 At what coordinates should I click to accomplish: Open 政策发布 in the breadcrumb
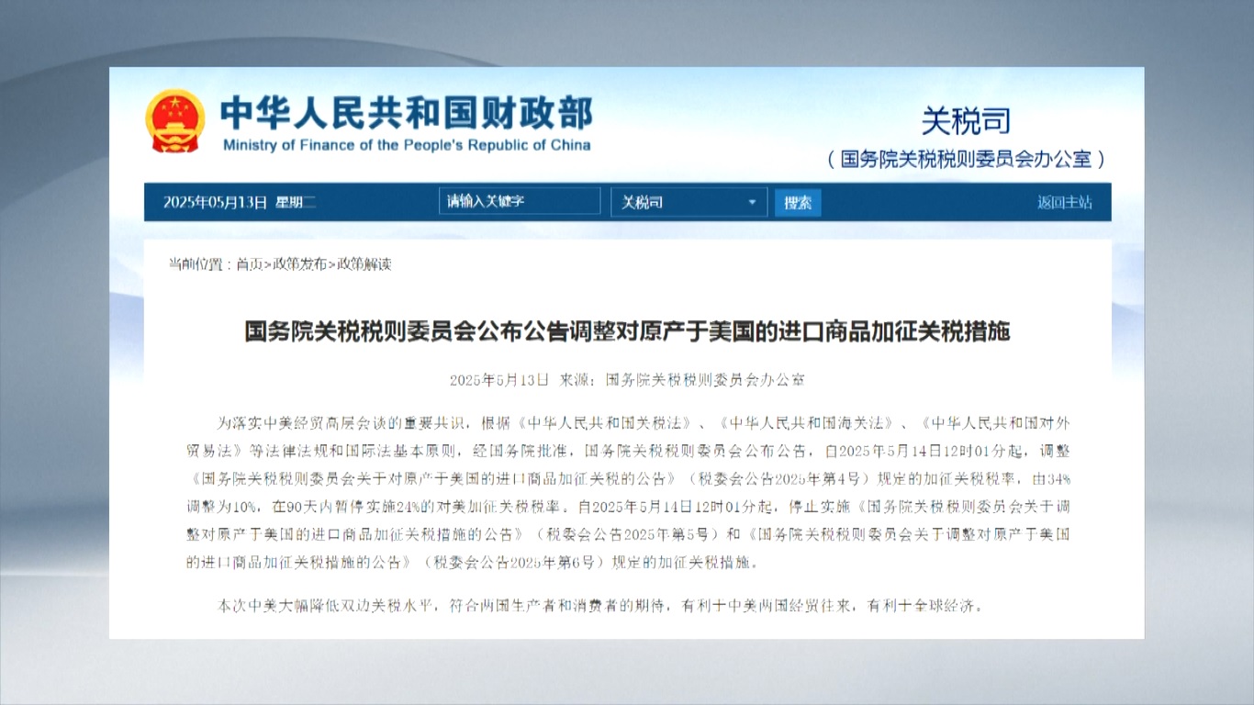click(299, 264)
